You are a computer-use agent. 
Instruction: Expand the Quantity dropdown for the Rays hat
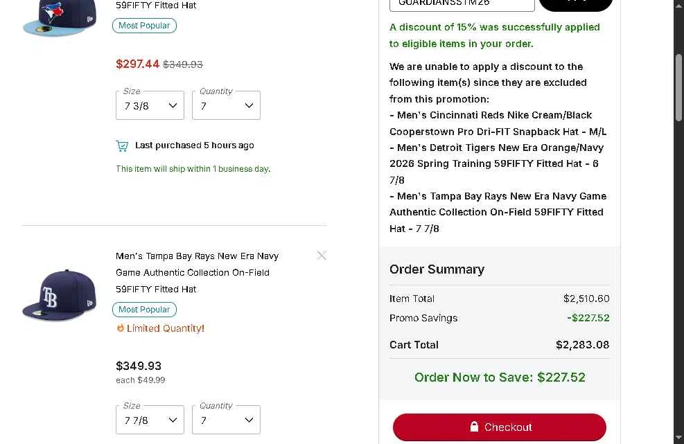click(226, 420)
